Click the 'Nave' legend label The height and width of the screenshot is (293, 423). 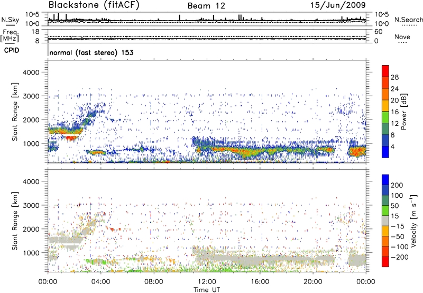pos(402,37)
